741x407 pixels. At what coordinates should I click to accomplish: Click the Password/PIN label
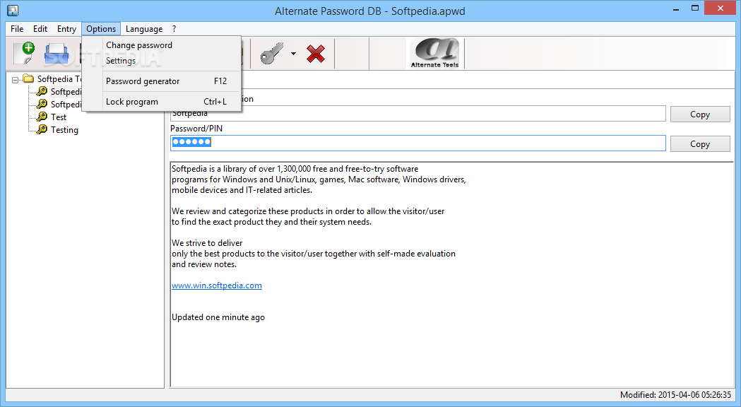coord(196,129)
